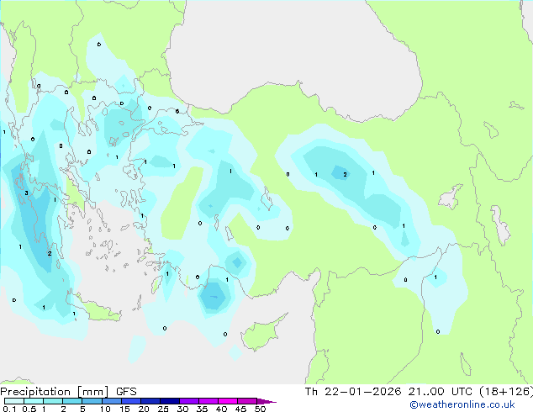Click the 5–10 mm legend color swatch

click(92, 401)
